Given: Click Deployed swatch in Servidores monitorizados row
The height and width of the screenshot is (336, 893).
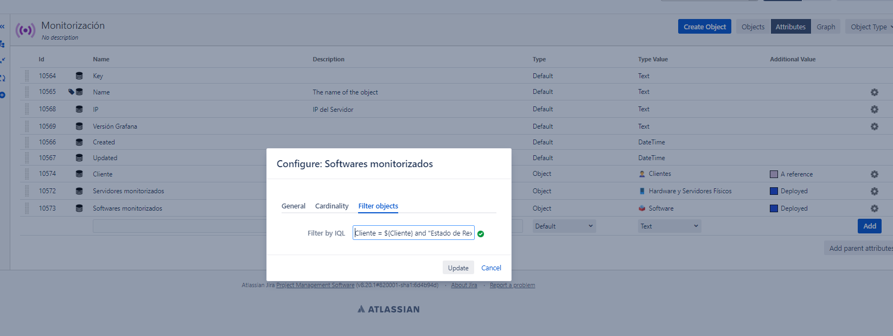Looking at the screenshot, I should click(x=774, y=191).
